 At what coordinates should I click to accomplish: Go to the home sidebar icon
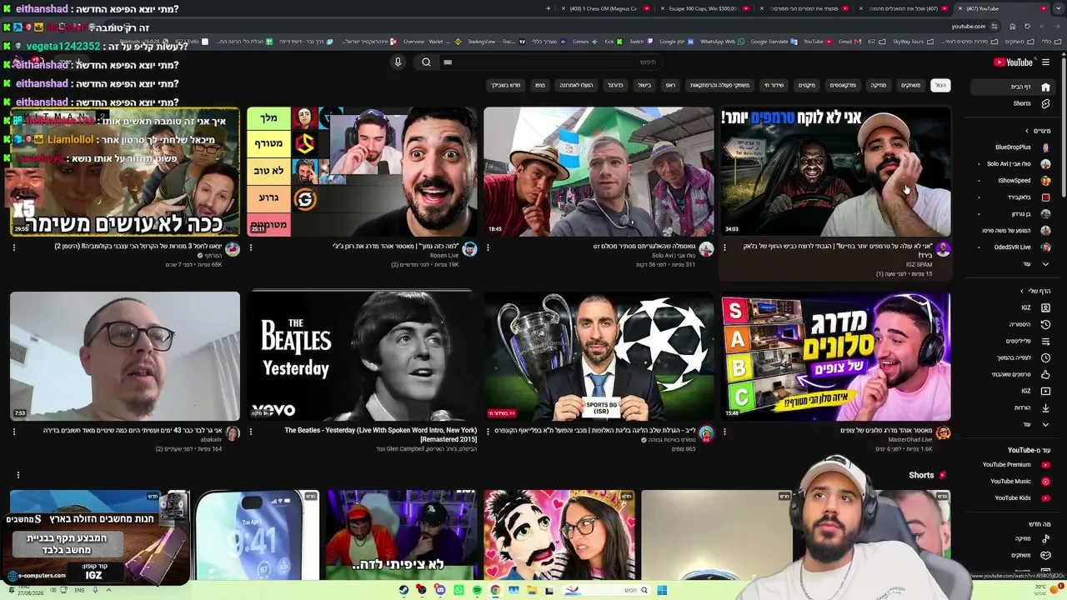1045,87
